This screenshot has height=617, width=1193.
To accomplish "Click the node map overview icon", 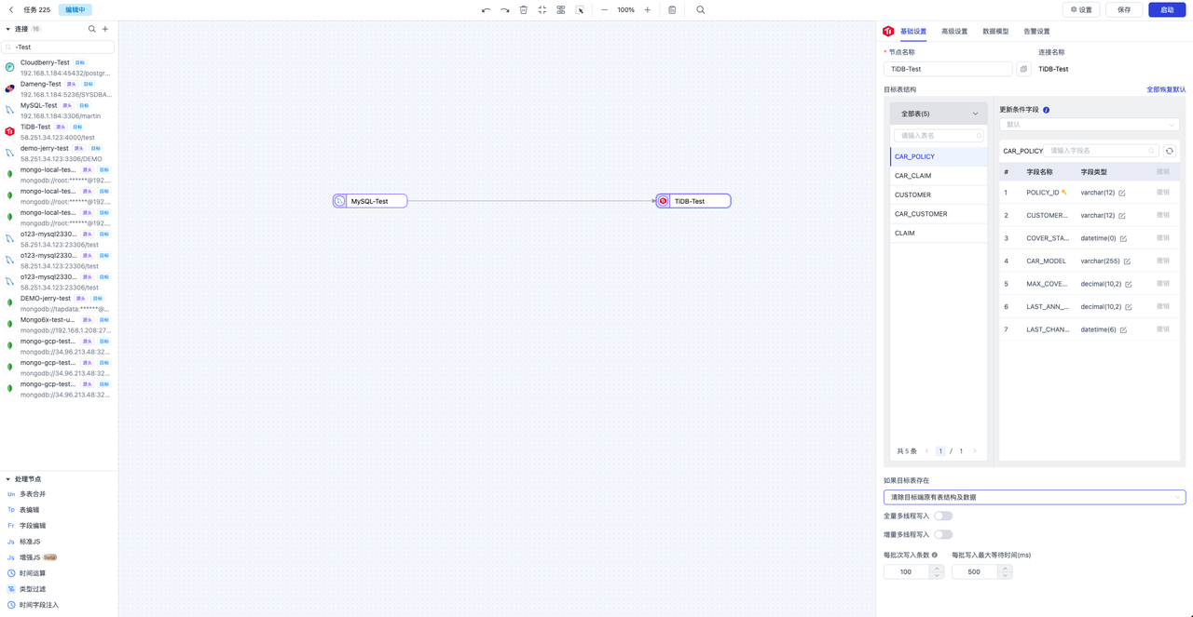I will pos(561,9).
